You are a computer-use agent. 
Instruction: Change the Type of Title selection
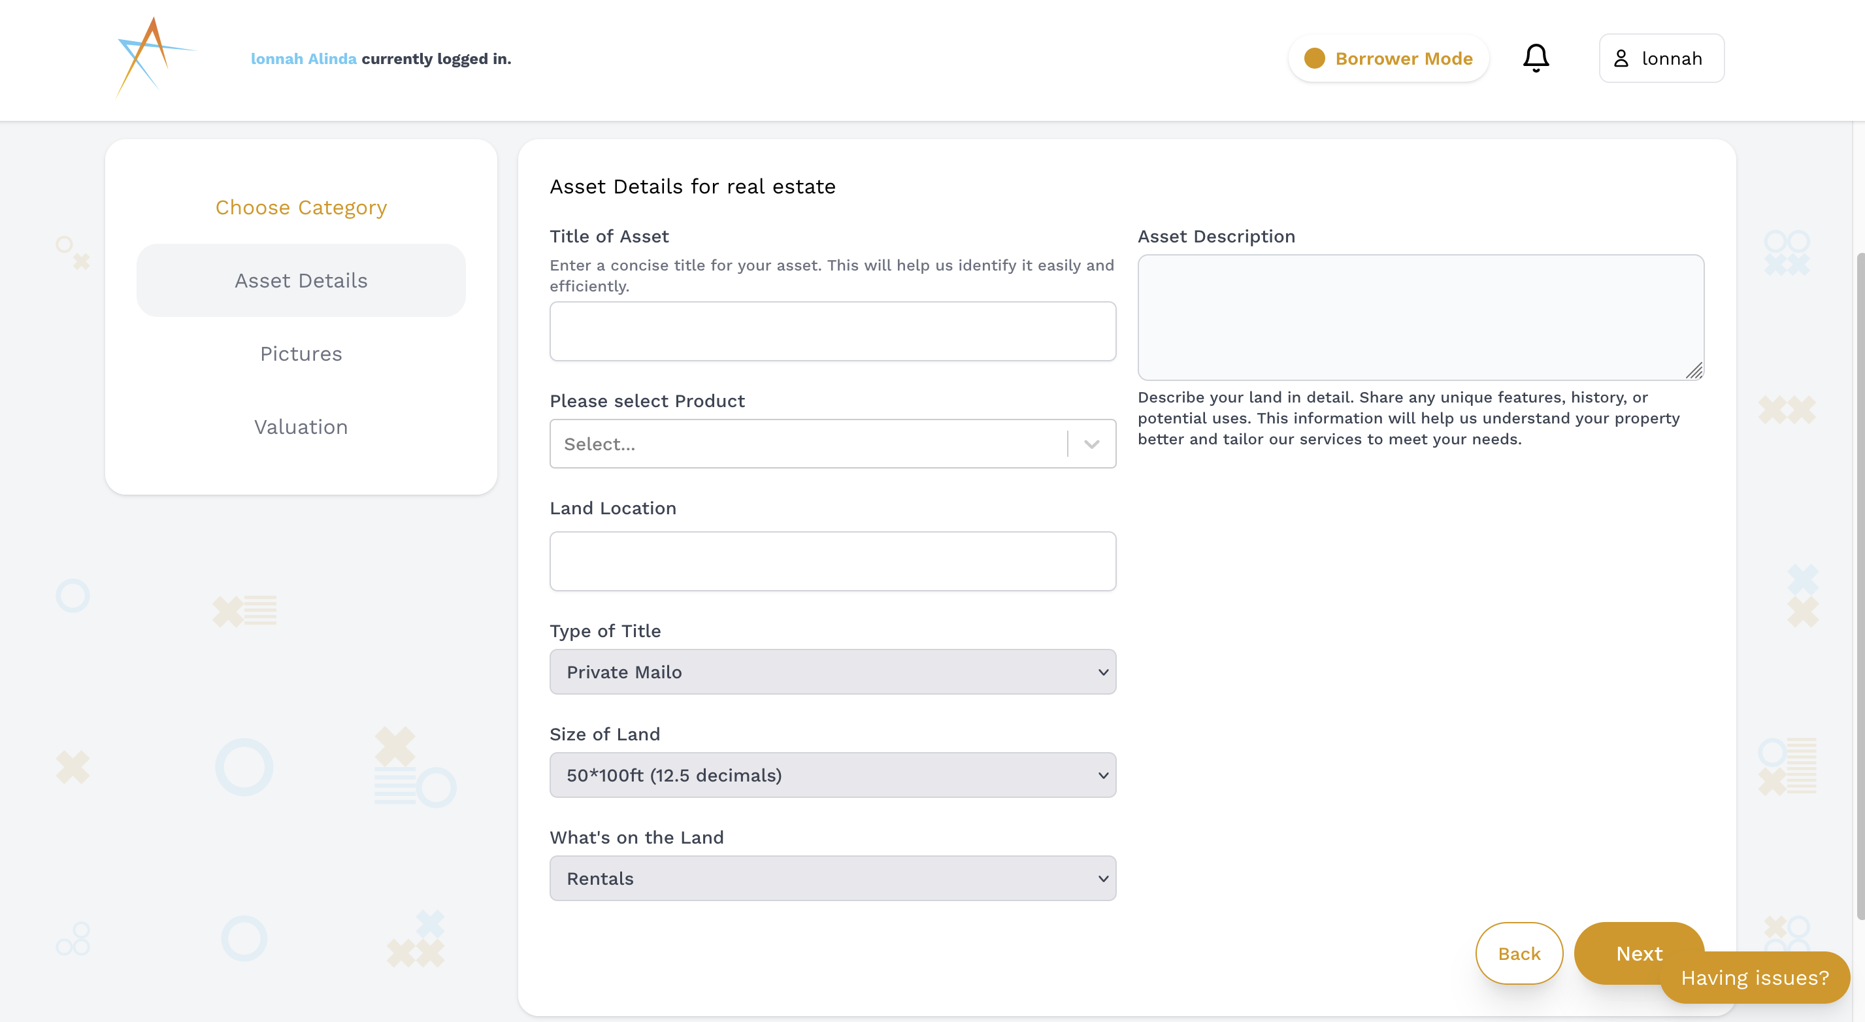tap(833, 672)
